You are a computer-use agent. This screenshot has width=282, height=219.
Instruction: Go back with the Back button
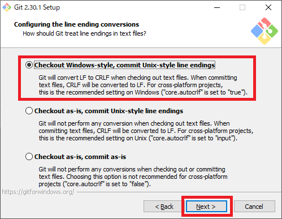click(164, 207)
